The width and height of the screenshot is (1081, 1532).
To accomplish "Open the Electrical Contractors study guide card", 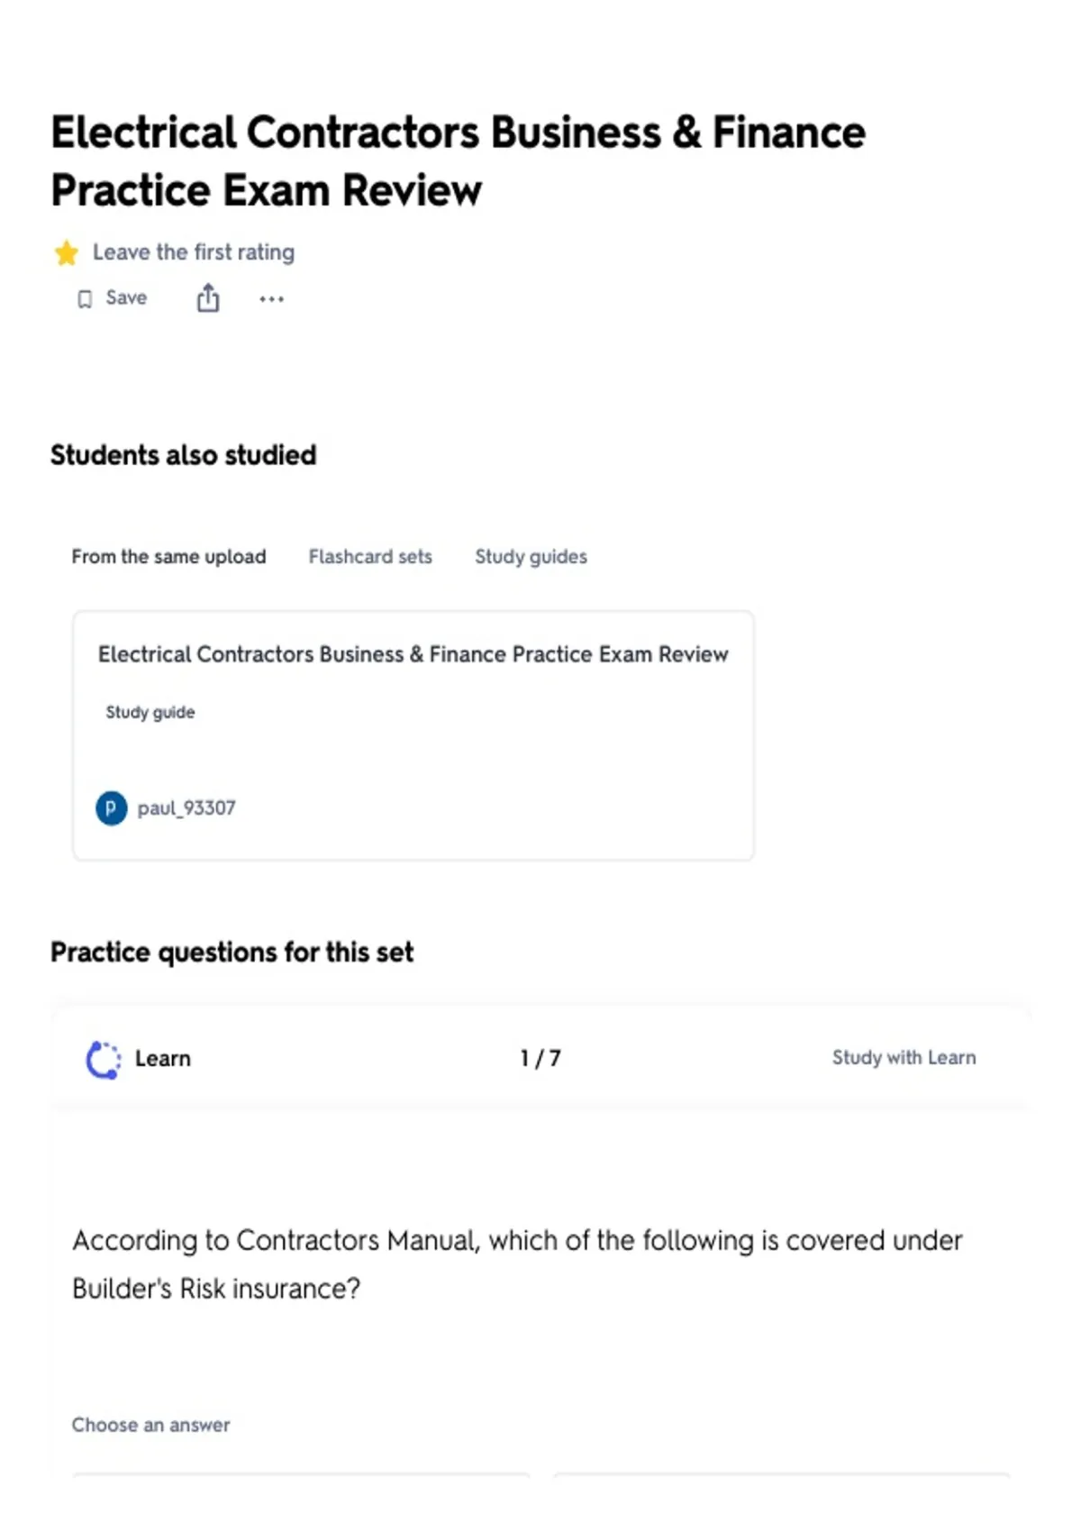I will point(413,735).
